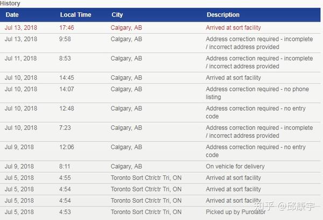Click the 12:48 'no entry code' description
This screenshot has height=220, width=323.
point(256,112)
